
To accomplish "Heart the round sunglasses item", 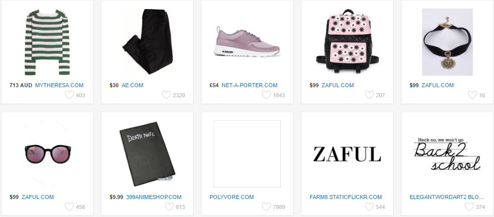I will tap(69, 206).
